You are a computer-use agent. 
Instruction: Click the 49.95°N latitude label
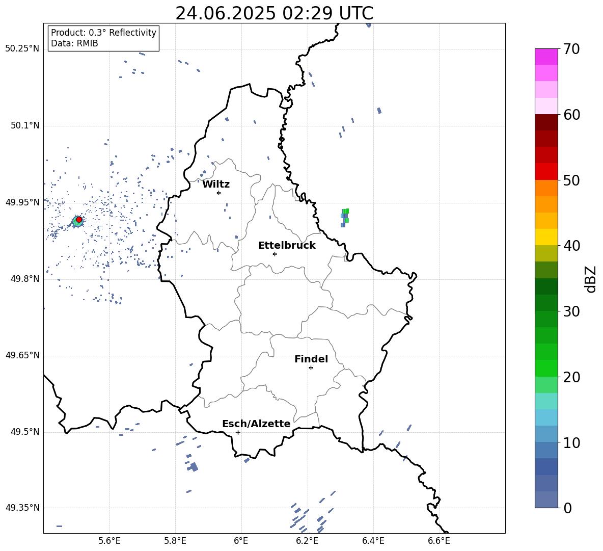[22, 202]
